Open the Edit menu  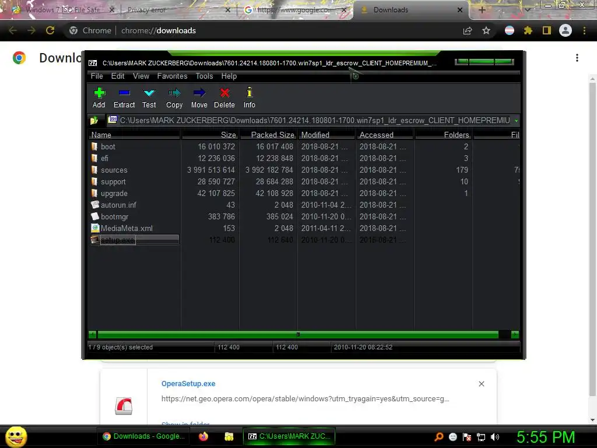[118, 76]
